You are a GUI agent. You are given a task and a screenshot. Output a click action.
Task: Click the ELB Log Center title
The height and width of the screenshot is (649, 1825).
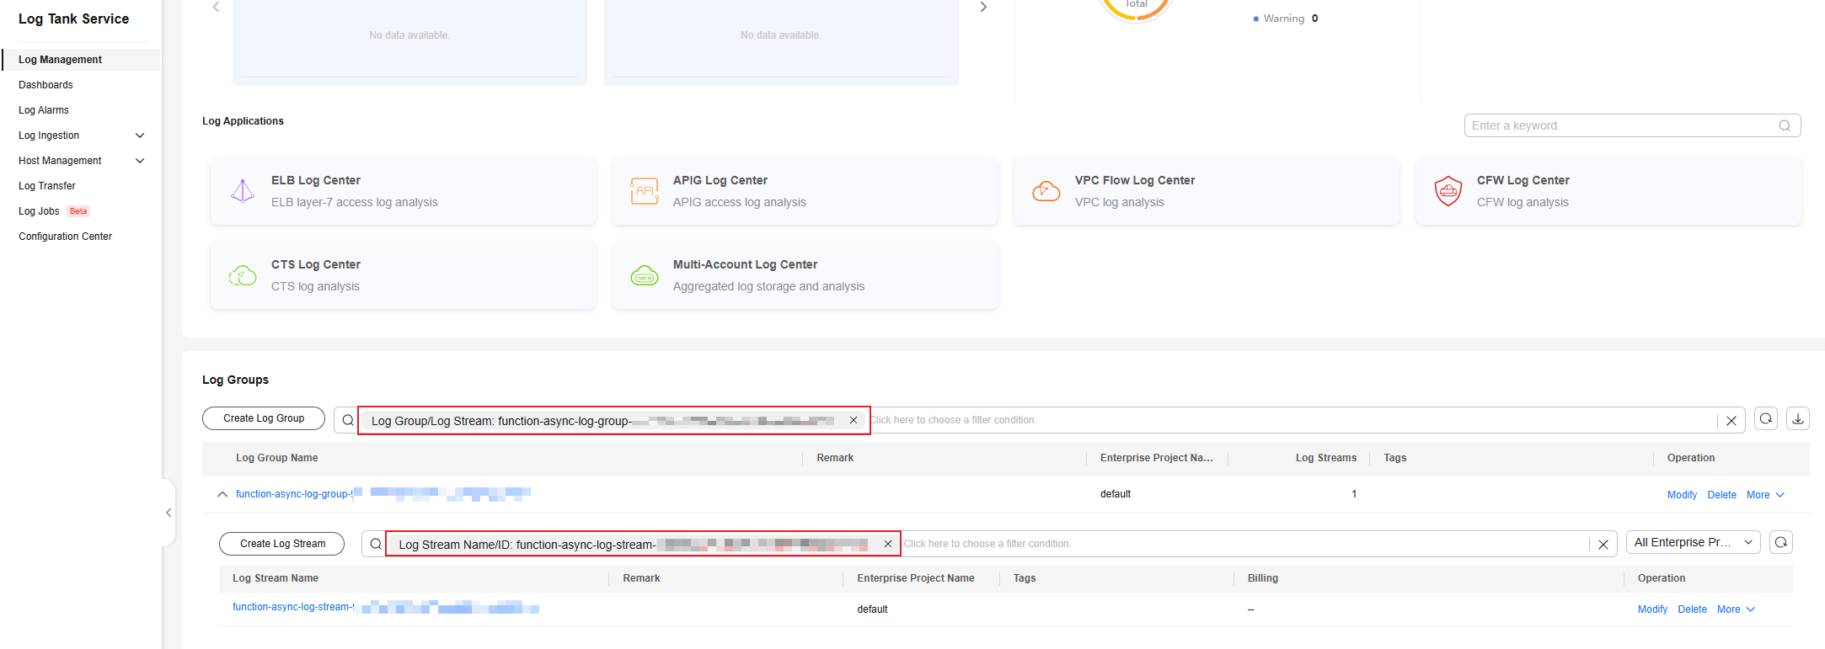click(x=316, y=180)
